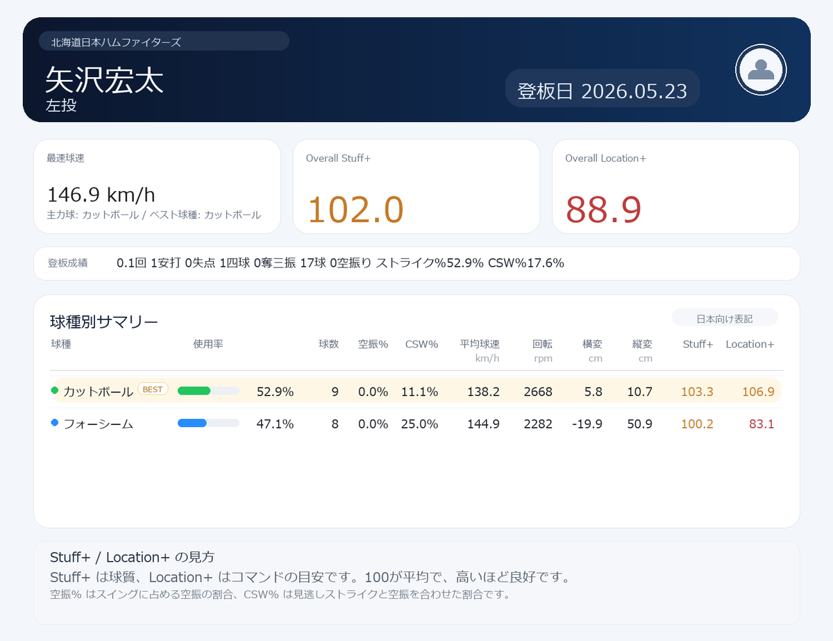Click the 平均球速 column header
833x641 pixels.
point(480,344)
